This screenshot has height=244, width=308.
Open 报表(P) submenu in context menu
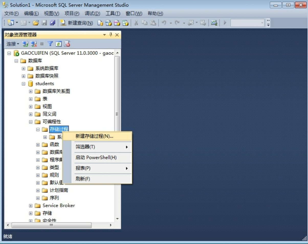click(x=97, y=168)
